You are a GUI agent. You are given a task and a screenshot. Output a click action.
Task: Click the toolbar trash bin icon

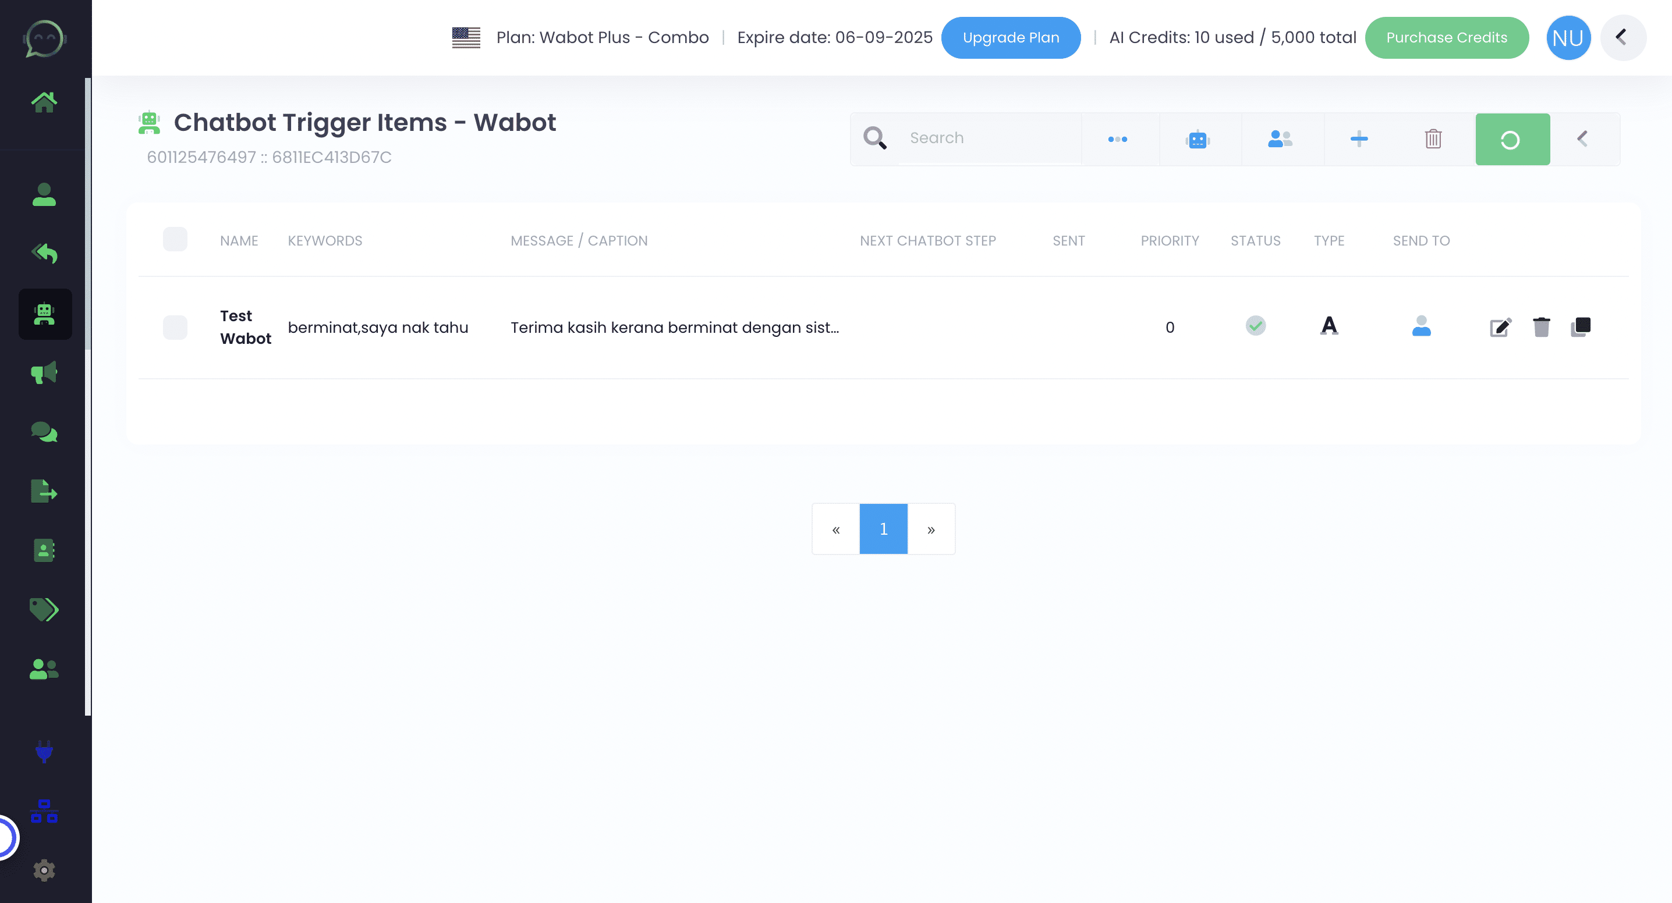[x=1433, y=139]
